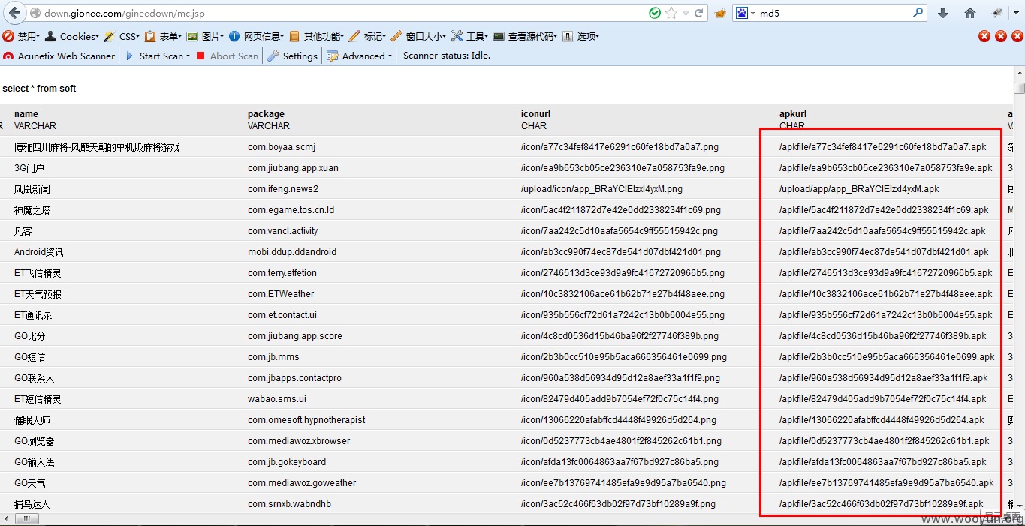
Task: Open the address bar history dropdown arrow
Action: tap(686, 14)
